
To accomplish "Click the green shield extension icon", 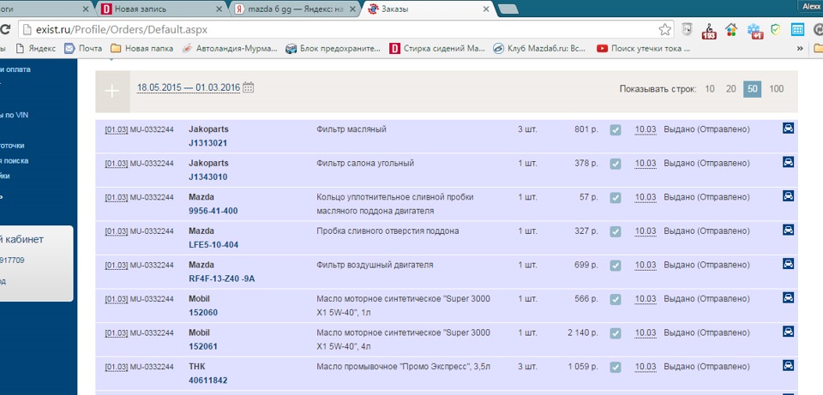I will 775,30.
